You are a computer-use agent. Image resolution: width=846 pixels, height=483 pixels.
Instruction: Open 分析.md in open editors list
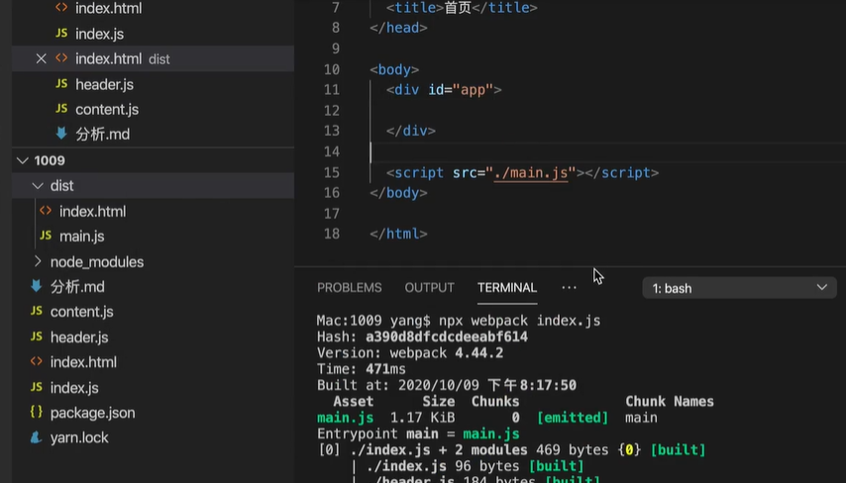(x=102, y=135)
